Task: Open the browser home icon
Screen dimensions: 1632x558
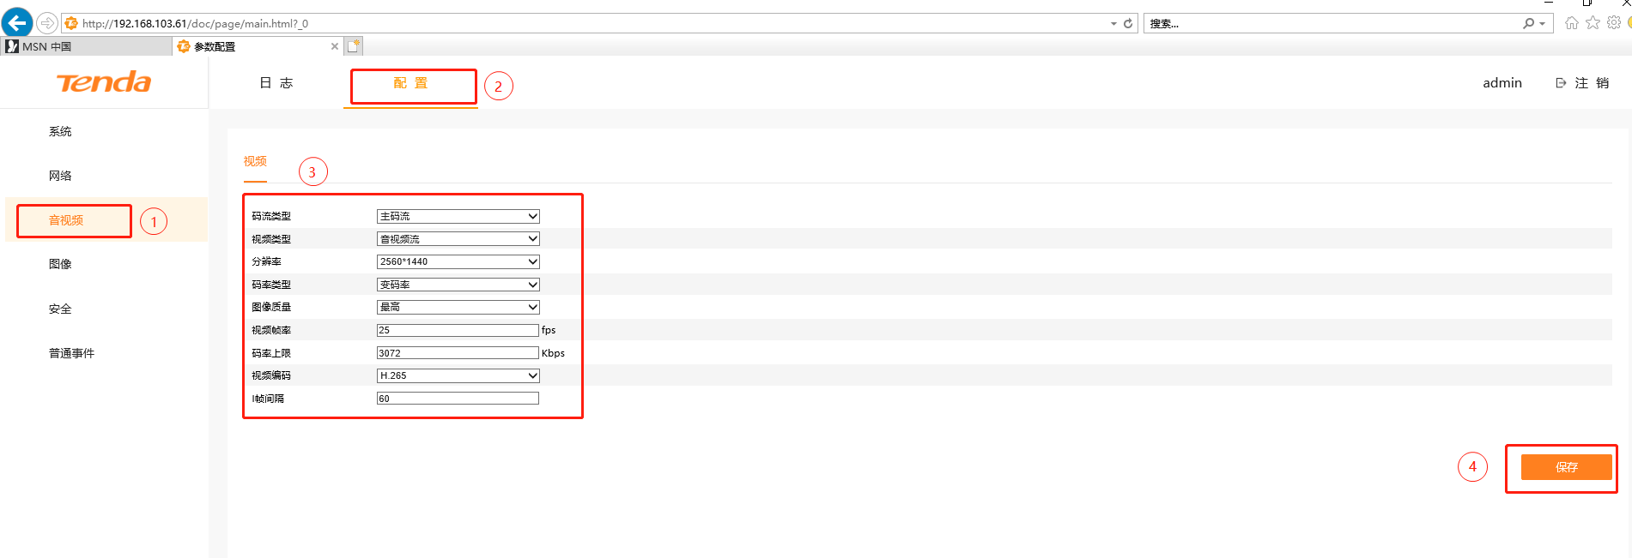Action: (x=1571, y=23)
